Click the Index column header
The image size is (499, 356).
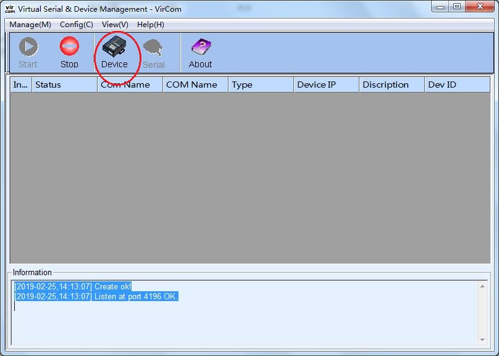coord(21,85)
